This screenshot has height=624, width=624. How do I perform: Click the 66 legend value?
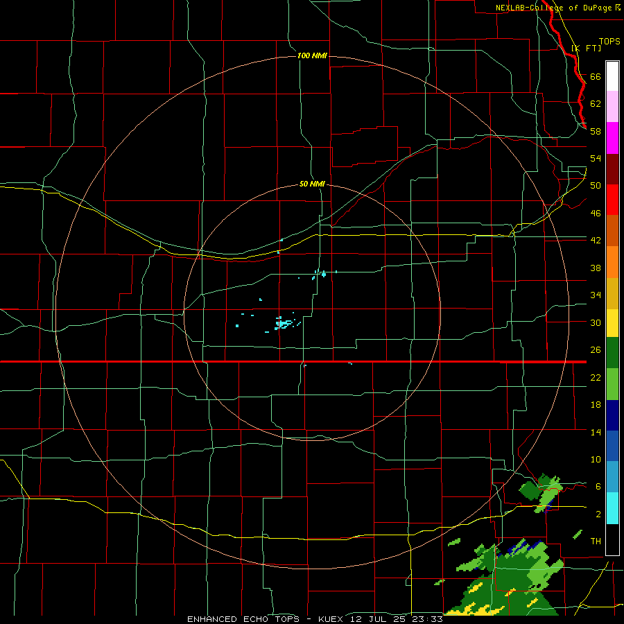click(x=596, y=76)
